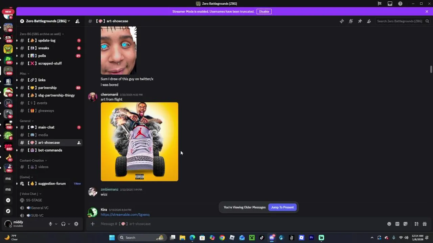Screen dimensions: 433x243
Task: Click the username zmbiemanz
Action: click(109, 189)
